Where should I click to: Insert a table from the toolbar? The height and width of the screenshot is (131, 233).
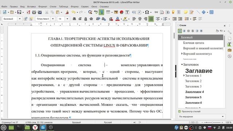[108, 12]
